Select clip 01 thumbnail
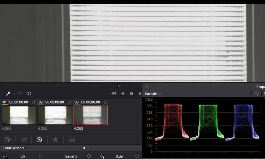The width and height of the screenshot is (265, 159). [19, 115]
